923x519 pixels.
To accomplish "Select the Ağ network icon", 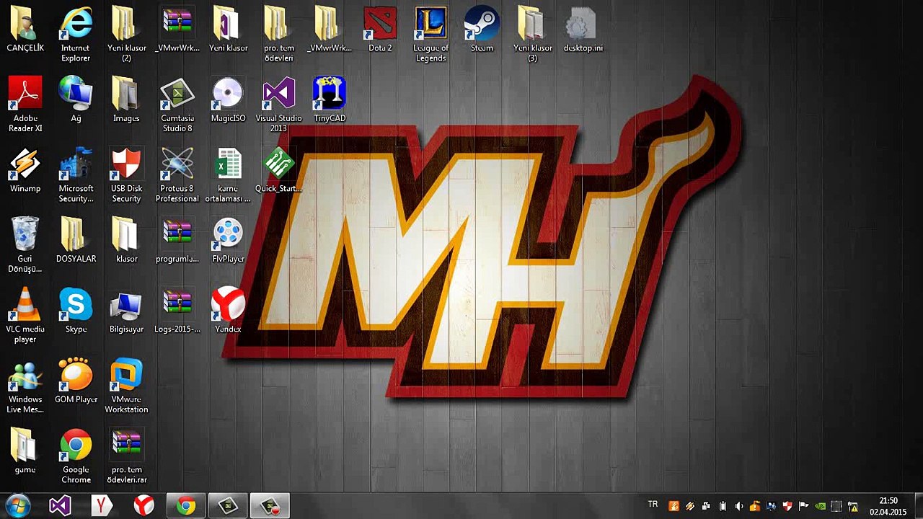I will point(76,99).
